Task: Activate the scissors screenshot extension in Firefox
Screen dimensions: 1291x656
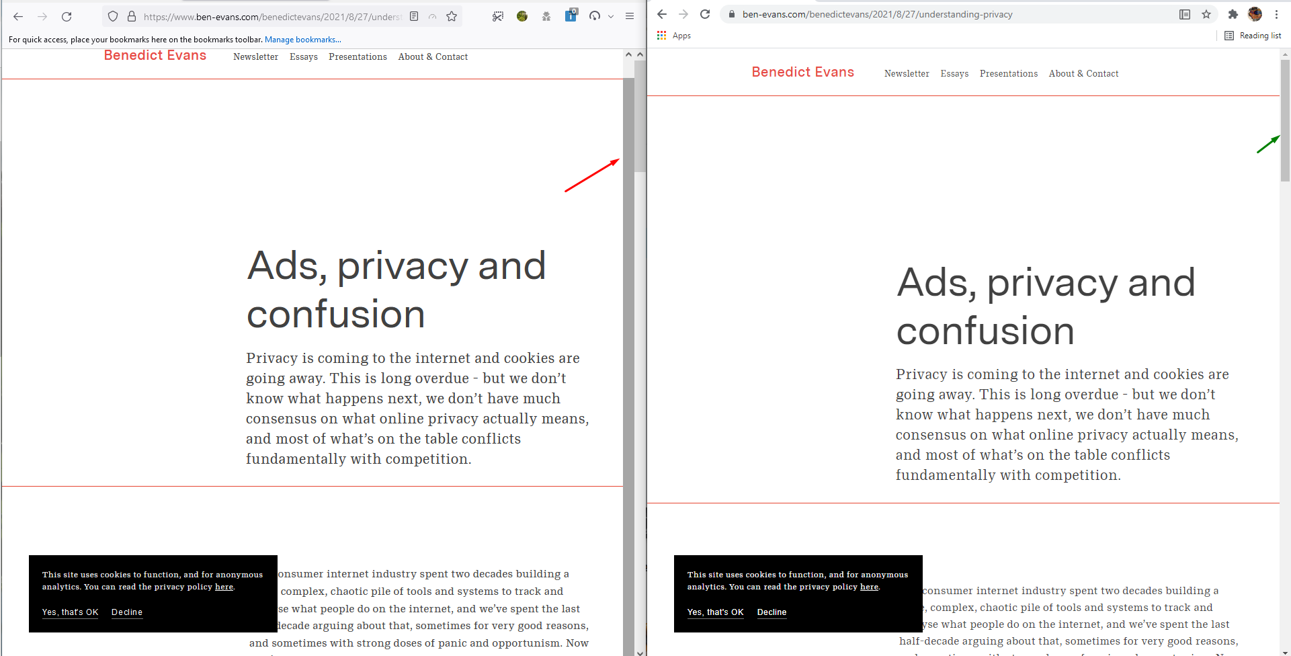Action: 497,16
